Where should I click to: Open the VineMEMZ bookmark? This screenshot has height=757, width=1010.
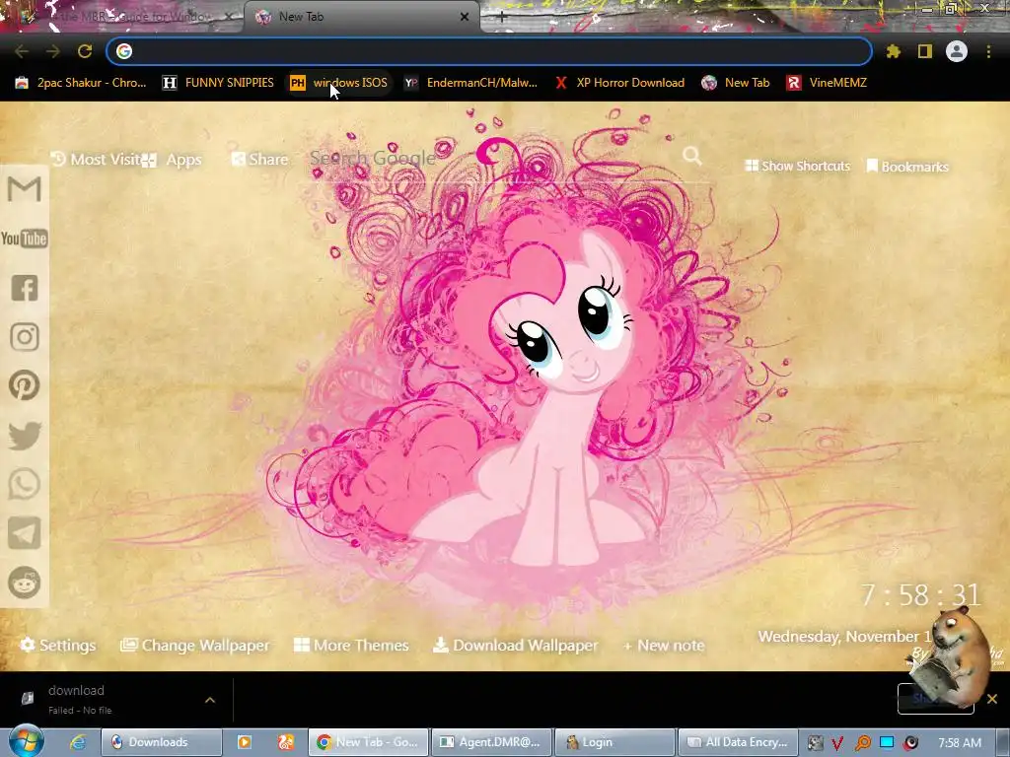click(x=828, y=83)
